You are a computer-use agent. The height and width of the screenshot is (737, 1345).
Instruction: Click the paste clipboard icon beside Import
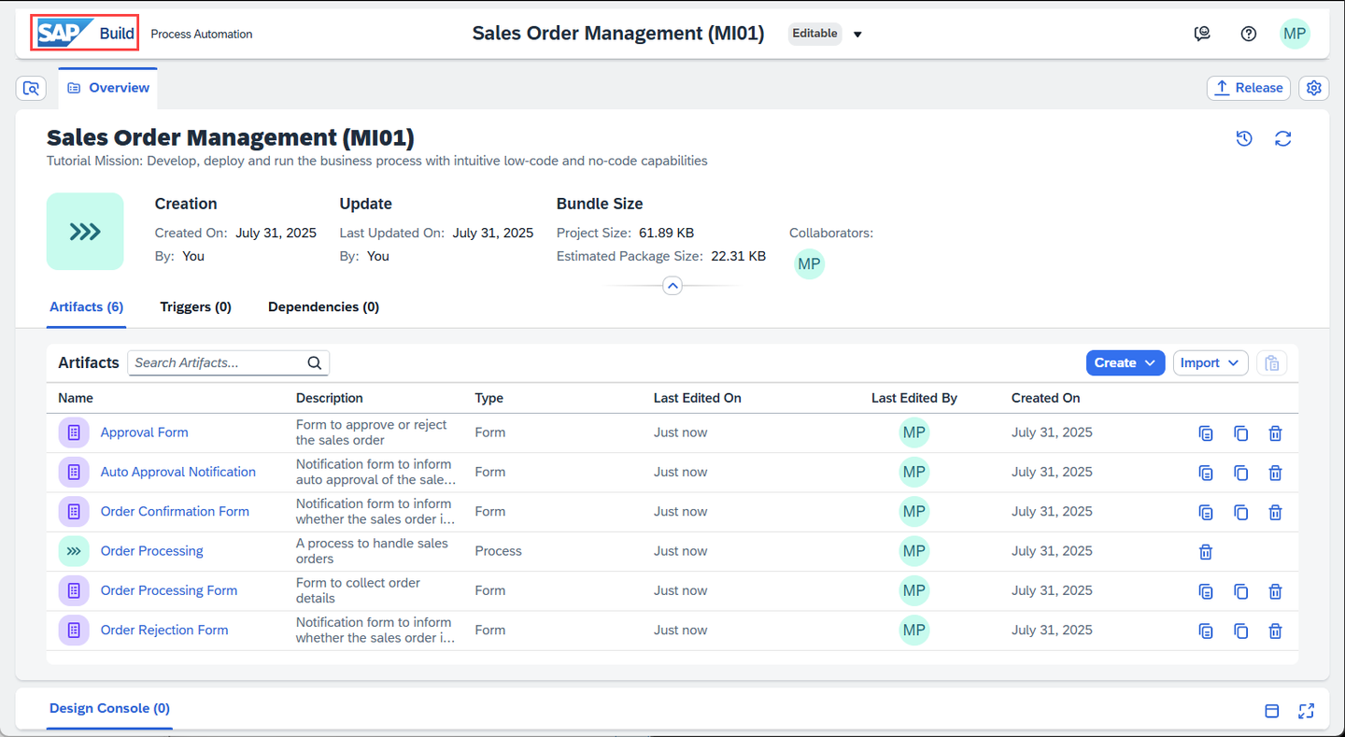coord(1272,362)
